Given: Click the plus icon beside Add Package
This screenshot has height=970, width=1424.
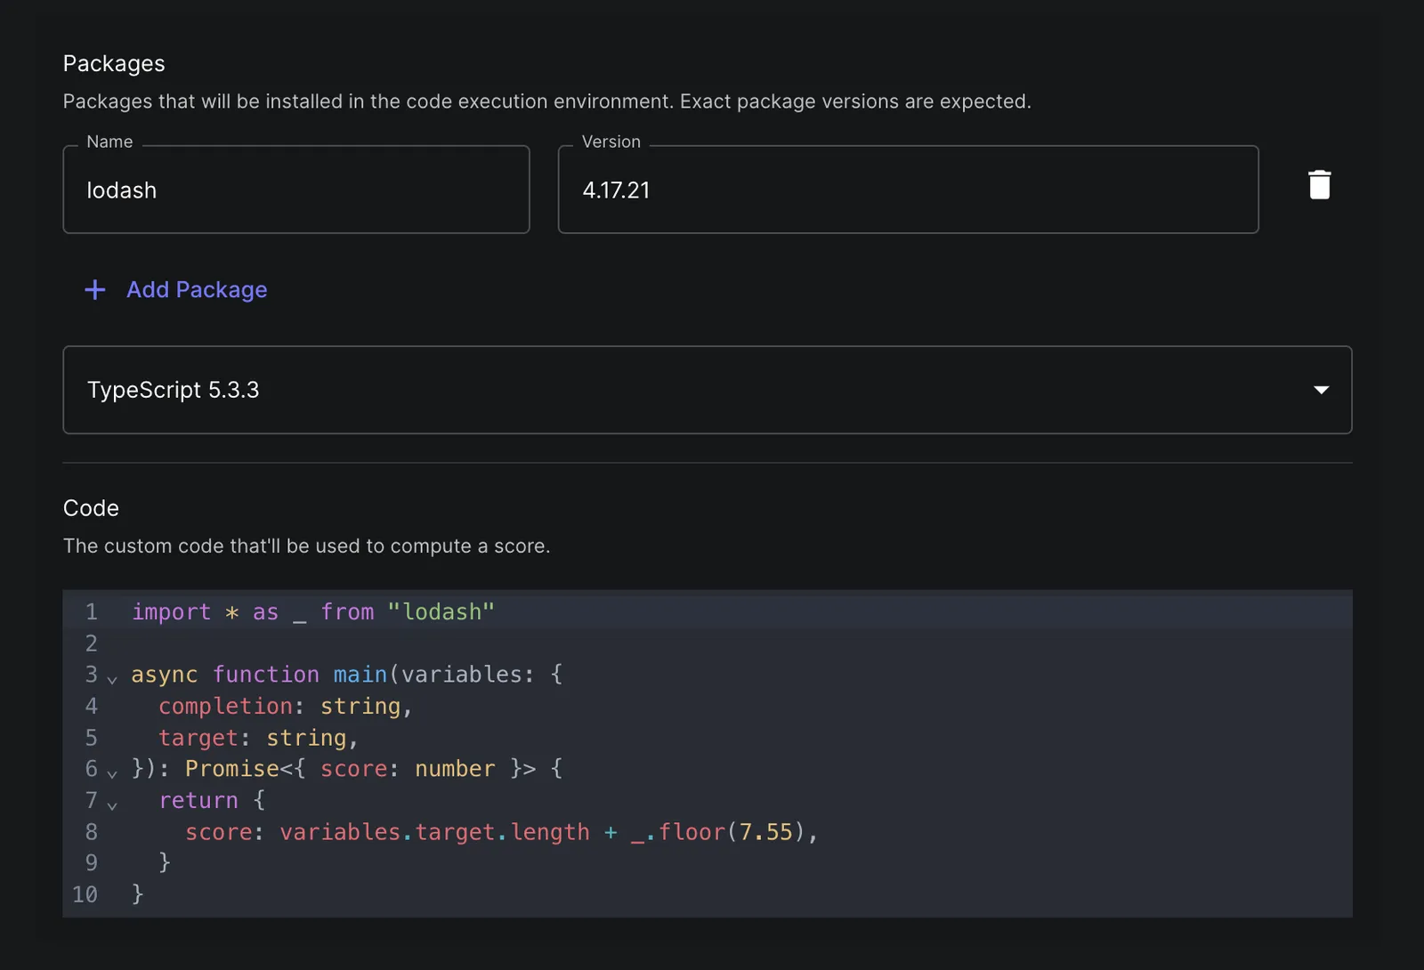Looking at the screenshot, I should pos(94,290).
